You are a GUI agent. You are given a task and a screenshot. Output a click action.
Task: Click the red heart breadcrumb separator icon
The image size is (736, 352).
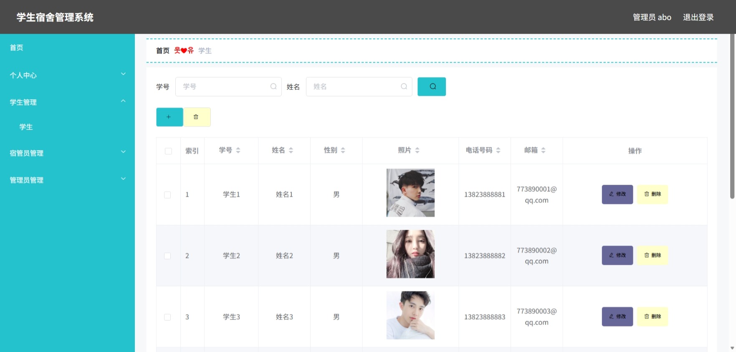(184, 50)
